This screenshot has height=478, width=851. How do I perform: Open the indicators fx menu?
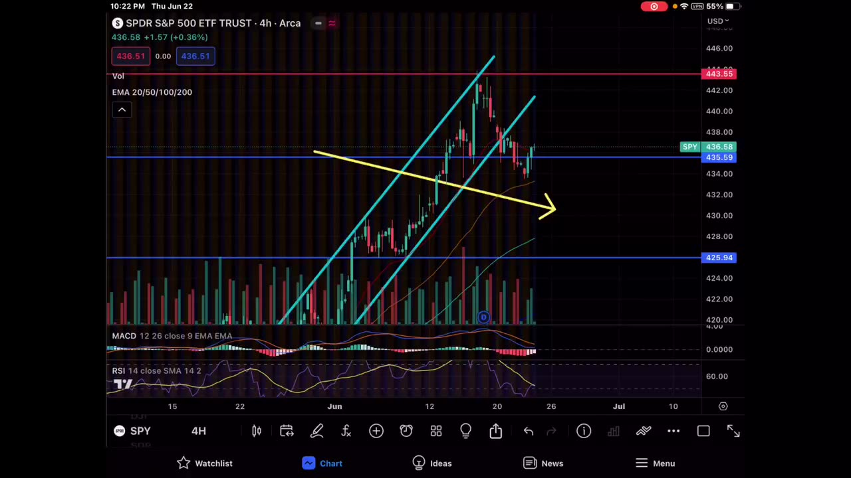(346, 431)
